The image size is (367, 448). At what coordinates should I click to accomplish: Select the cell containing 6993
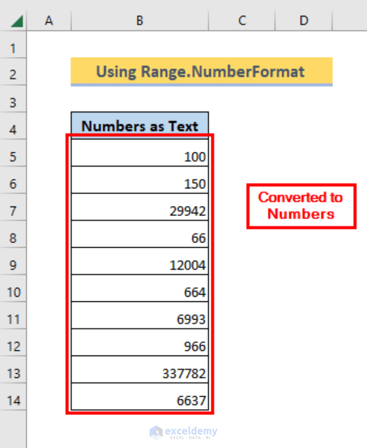[140, 315]
